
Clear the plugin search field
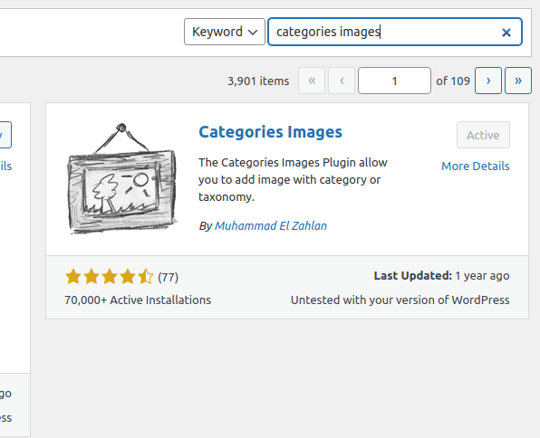tap(506, 33)
